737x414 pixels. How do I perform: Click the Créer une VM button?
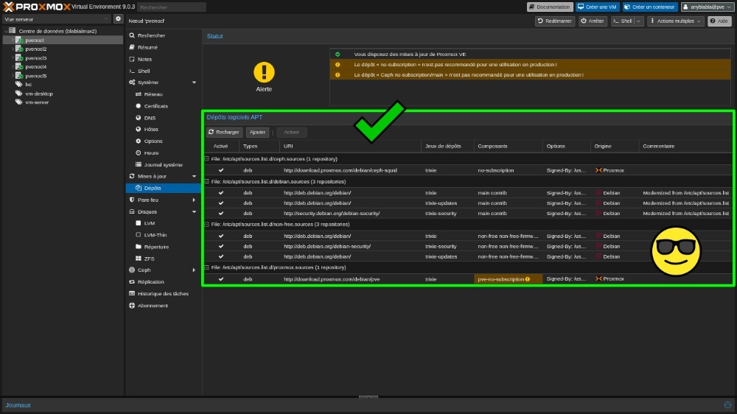point(597,7)
